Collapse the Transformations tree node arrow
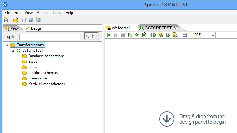Image resolution: width=237 pixels, height=133 pixels. pos(7,45)
